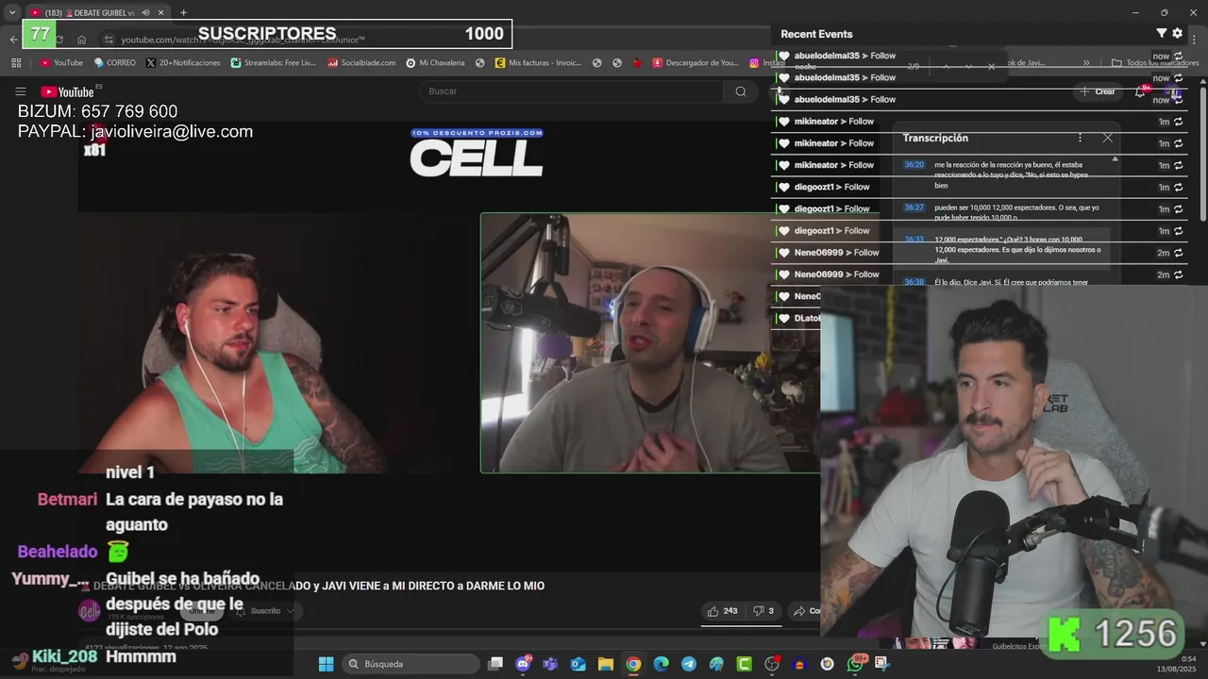Open the site information icon in address bar
The image size is (1208, 679).
click(109, 39)
